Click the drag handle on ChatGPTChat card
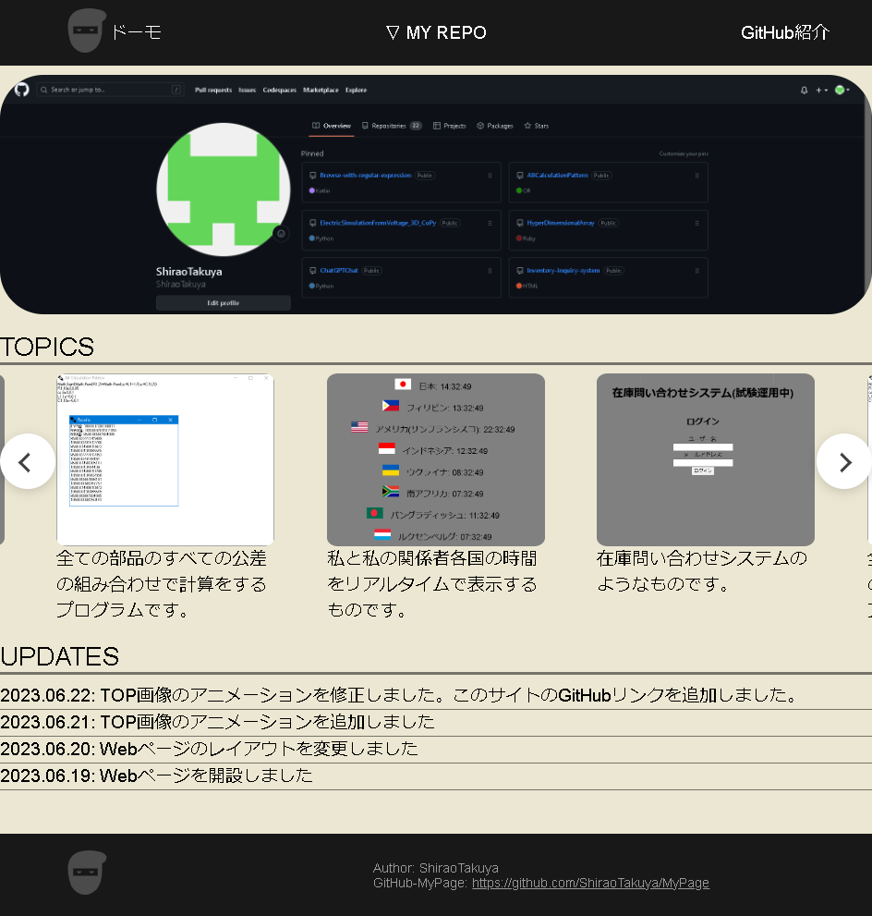The image size is (872, 916). click(490, 271)
